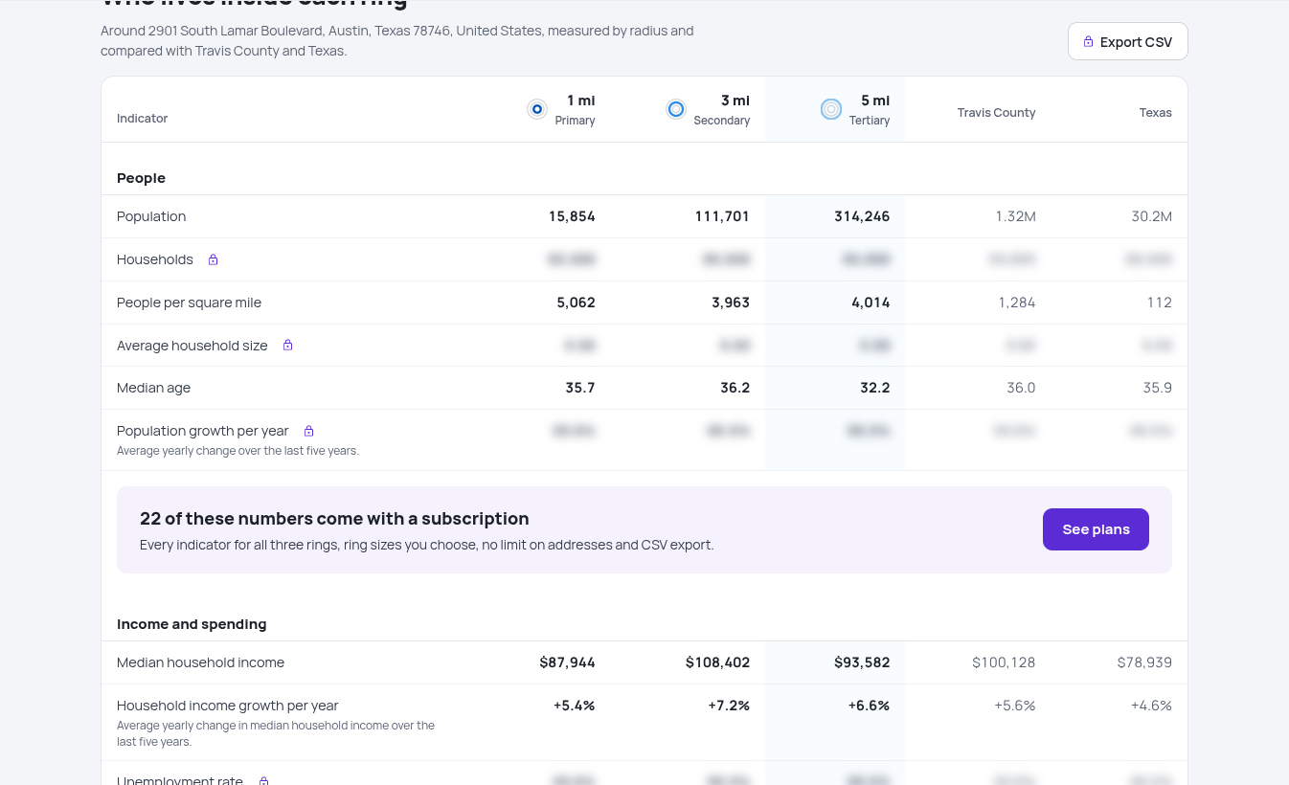Select the 1 mi population value 15,854
This screenshot has width=1289, height=785.
coord(572,216)
